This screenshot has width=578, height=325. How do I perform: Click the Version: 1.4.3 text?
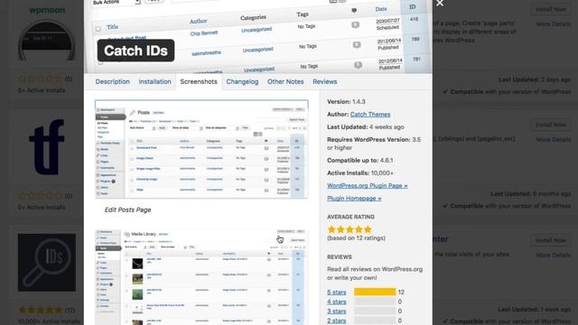[346, 102]
